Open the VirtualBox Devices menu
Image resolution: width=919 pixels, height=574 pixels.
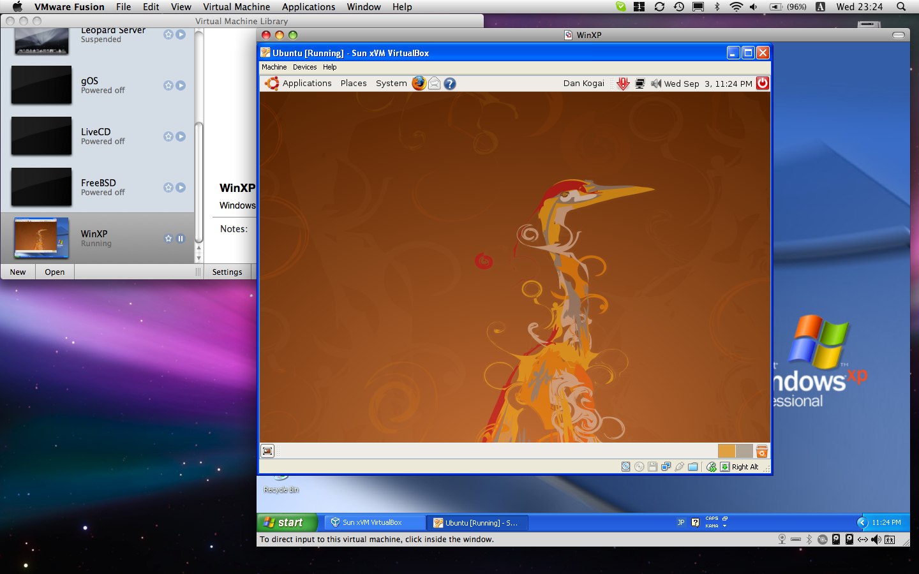tap(304, 67)
